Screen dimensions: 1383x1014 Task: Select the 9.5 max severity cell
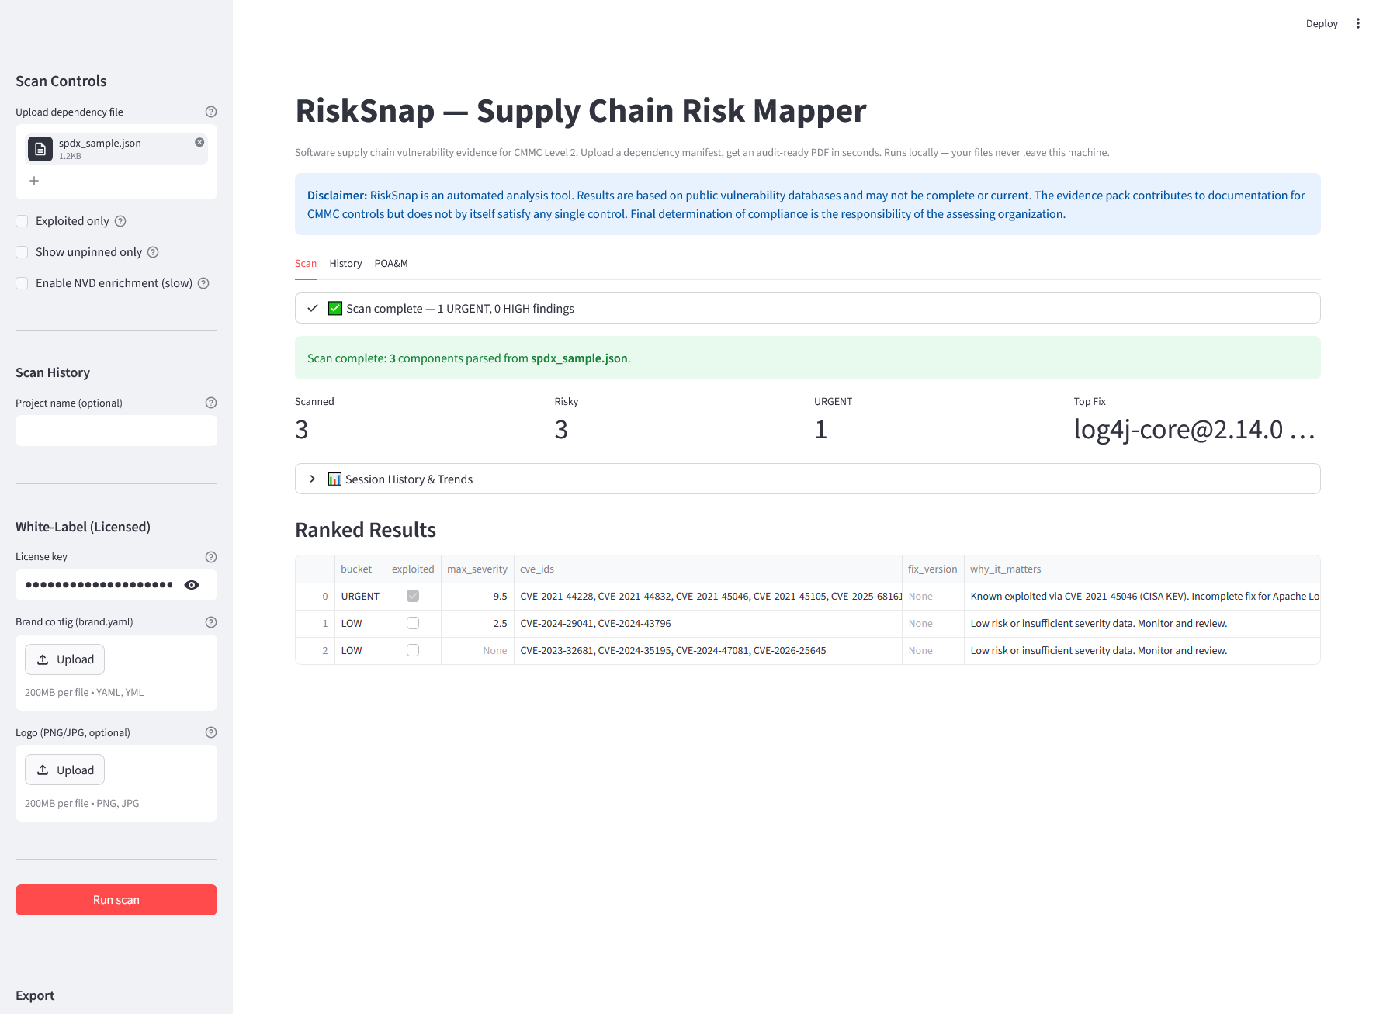(477, 596)
